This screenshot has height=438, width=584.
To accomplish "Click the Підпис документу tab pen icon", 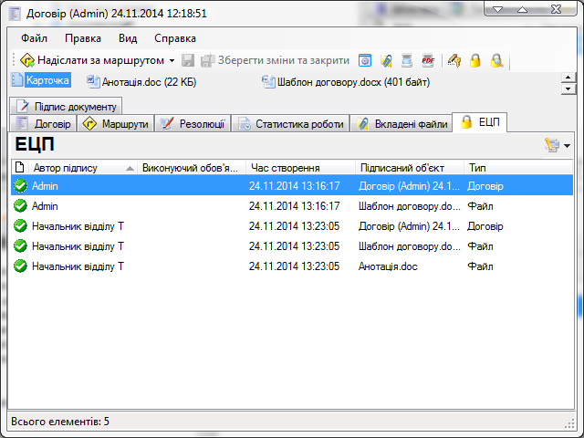I will point(23,107).
